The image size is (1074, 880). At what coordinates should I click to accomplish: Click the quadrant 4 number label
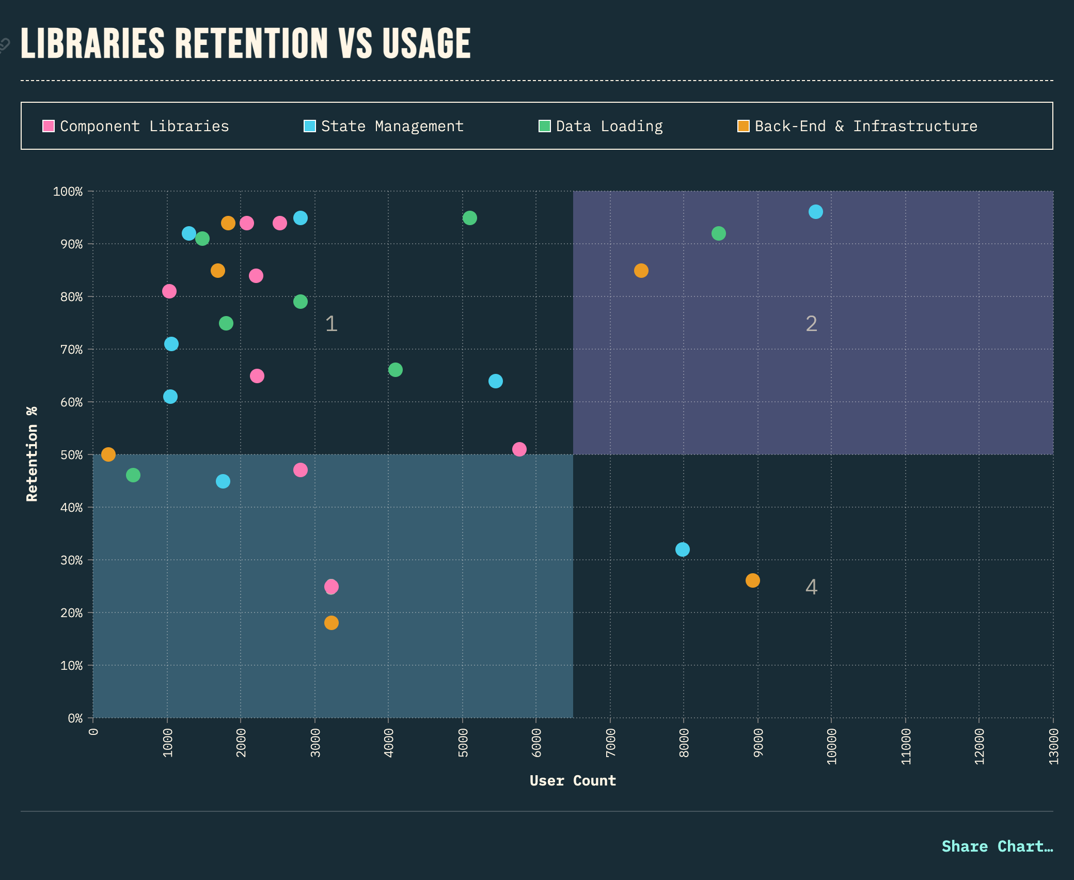[811, 587]
